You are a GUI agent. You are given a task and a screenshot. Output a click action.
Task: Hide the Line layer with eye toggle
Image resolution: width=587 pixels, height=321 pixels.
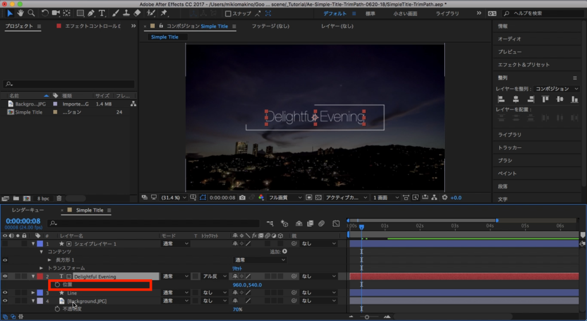click(6, 293)
